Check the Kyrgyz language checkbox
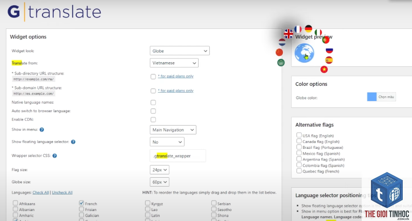 coord(148,203)
